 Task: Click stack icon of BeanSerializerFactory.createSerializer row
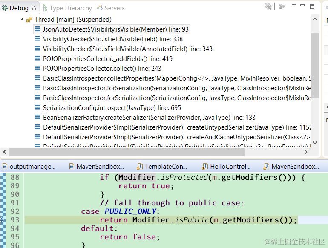point(37,117)
